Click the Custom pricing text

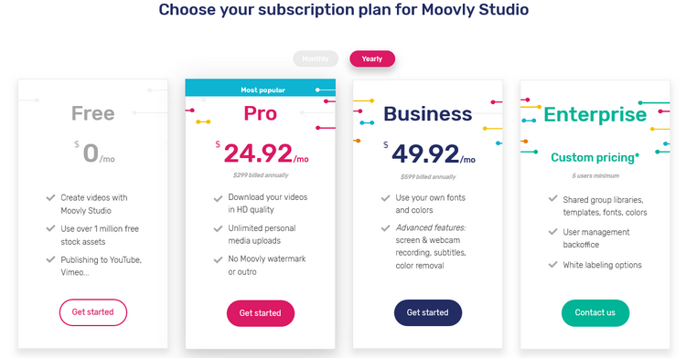pos(595,157)
